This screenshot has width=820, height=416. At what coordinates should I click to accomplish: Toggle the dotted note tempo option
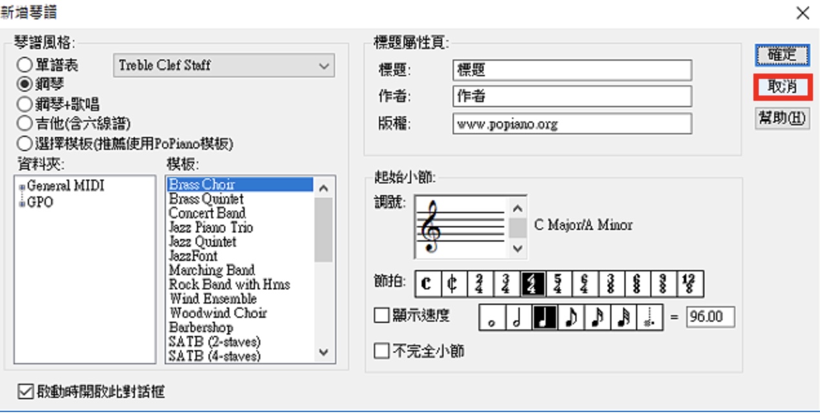[x=650, y=317]
